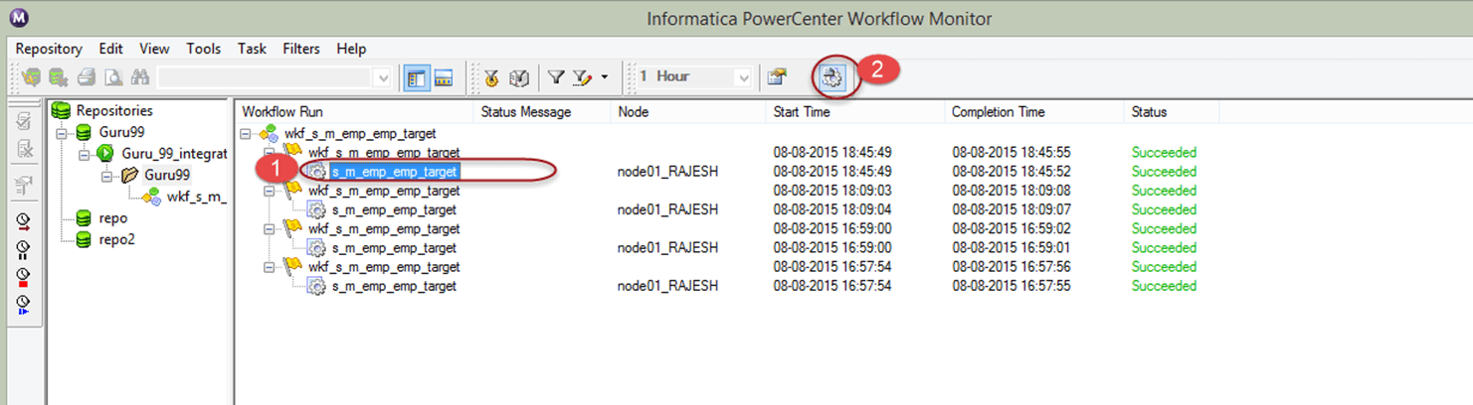This screenshot has width=1473, height=405.
Task: Click the top icon in left vertical toolbar
Action: [x=24, y=122]
